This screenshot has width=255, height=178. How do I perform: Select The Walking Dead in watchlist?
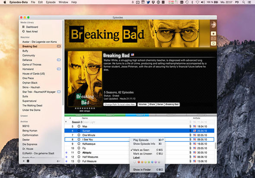(32, 106)
